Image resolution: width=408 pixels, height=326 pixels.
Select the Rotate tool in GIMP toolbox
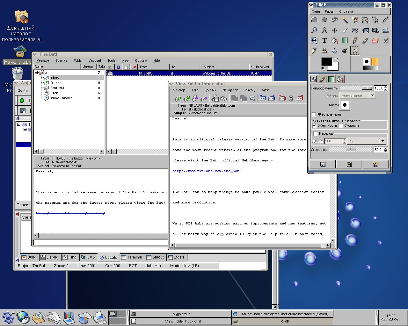[x=355, y=30]
